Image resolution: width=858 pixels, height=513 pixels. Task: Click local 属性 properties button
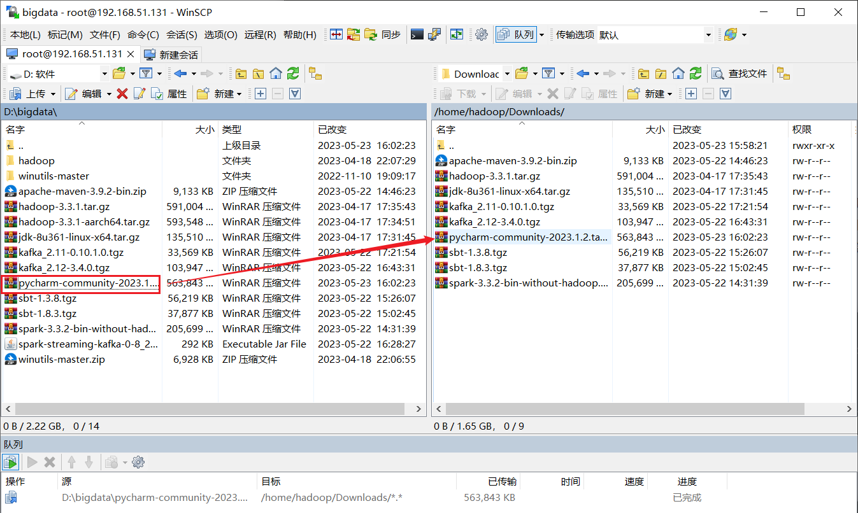pos(169,94)
